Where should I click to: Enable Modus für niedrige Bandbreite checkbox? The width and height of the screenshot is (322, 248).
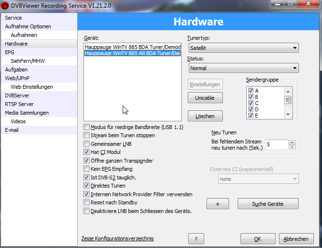pyautogui.click(x=87, y=127)
